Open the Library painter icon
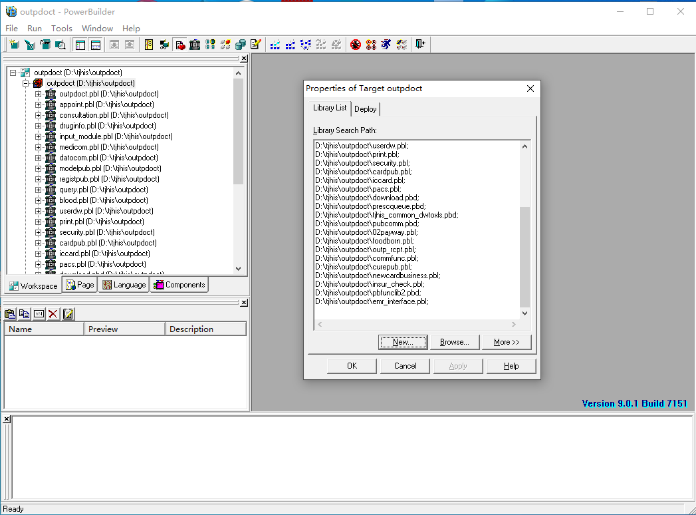 click(195, 45)
